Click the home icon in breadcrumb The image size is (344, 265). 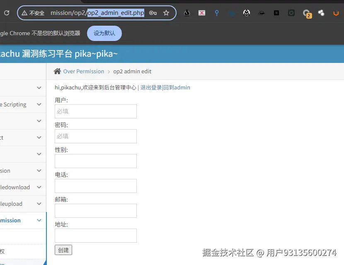(x=57, y=71)
